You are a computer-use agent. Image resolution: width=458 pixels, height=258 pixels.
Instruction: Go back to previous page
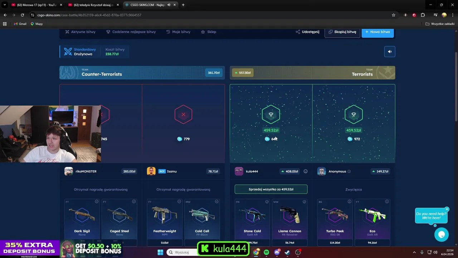pos(5,15)
